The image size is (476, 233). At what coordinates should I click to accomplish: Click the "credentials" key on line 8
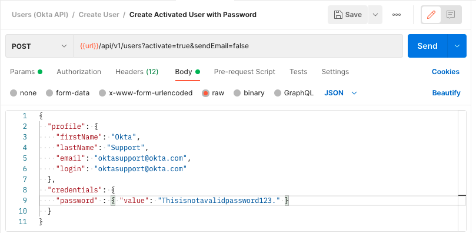pyautogui.click(x=75, y=190)
